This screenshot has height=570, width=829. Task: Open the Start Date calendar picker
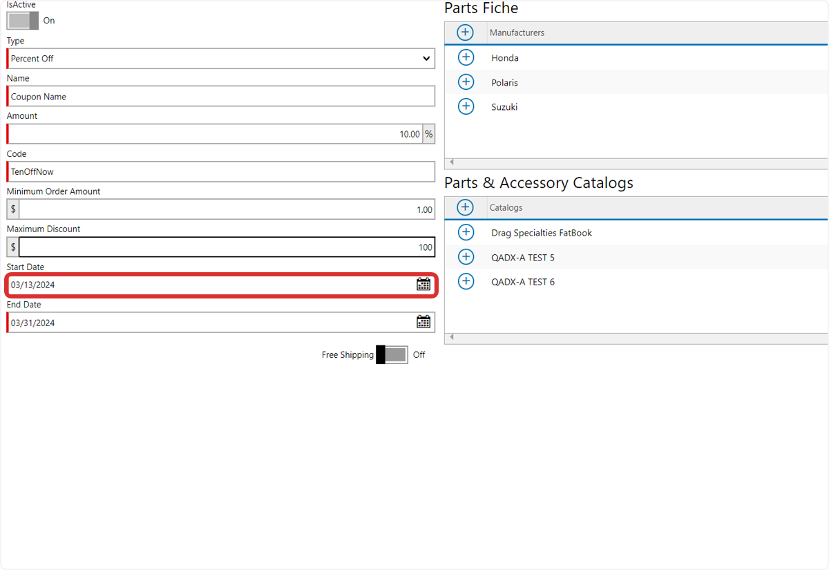point(423,284)
